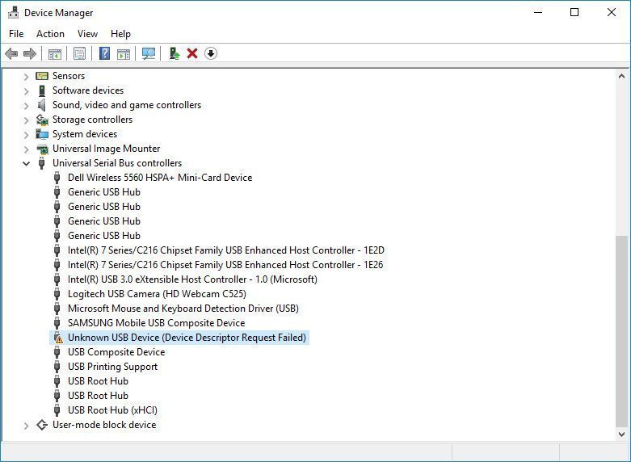Open the Help menu
631x462 pixels.
click(x=120, y=34)
